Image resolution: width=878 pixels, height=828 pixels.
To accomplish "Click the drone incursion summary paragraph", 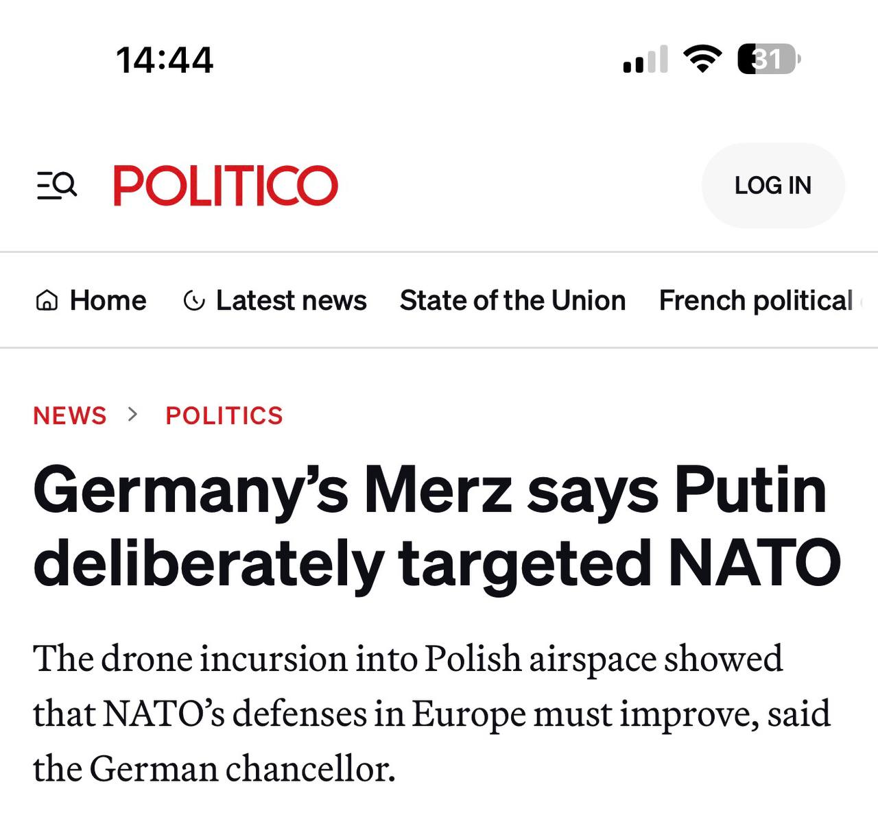I will coord(431,713).
